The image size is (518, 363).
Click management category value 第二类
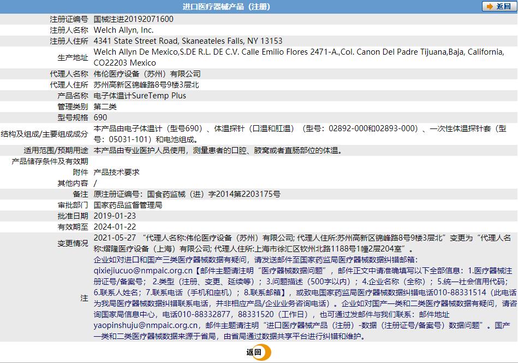tap(105, 107)
